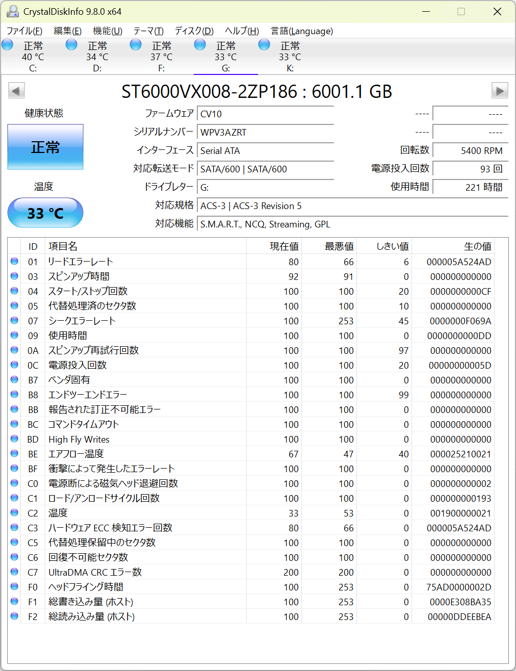The image size is (516, 671).
Task: Click the power-on count field 93 回
Action: coord(470,169)
